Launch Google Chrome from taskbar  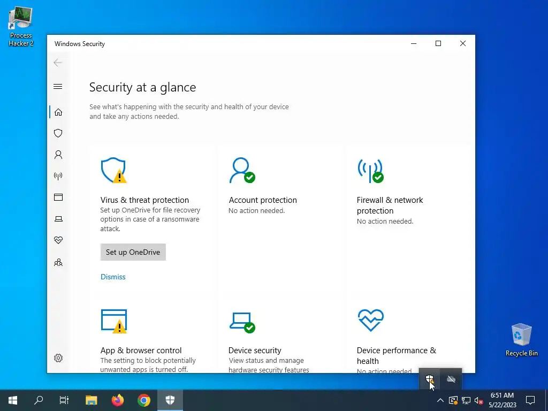(x=144, y=400)
